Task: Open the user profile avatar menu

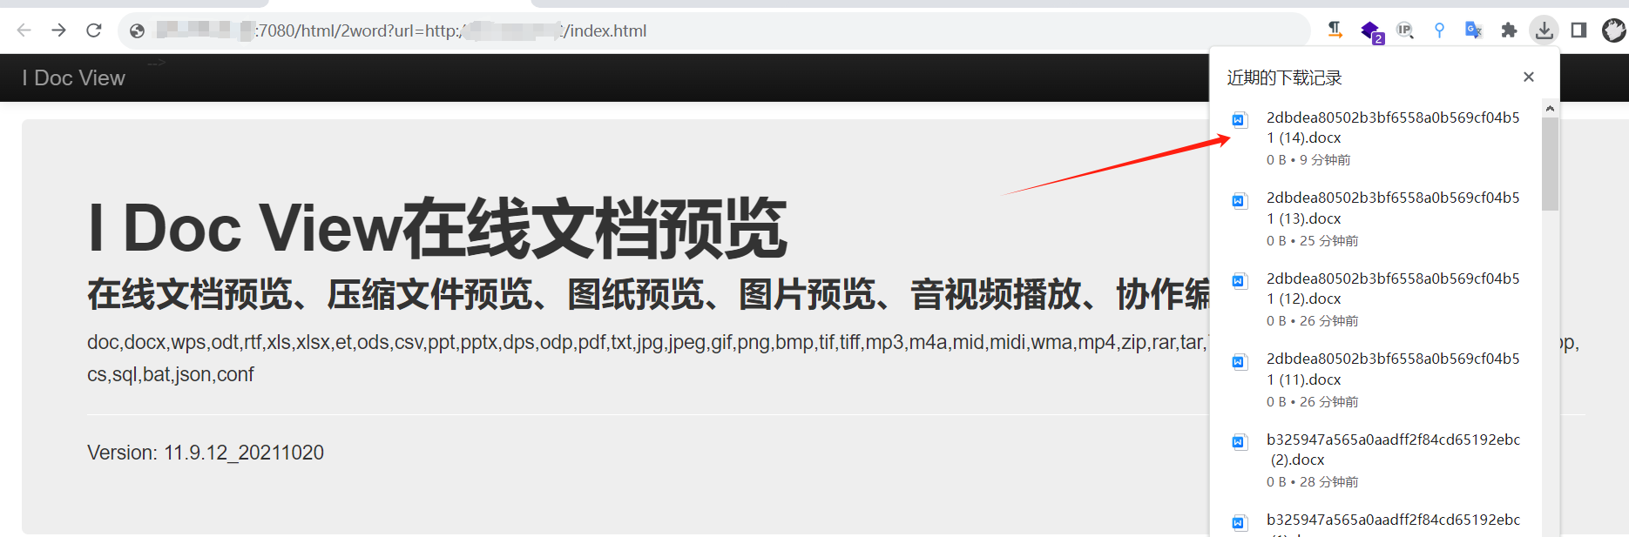Action: pos(1613,30)
